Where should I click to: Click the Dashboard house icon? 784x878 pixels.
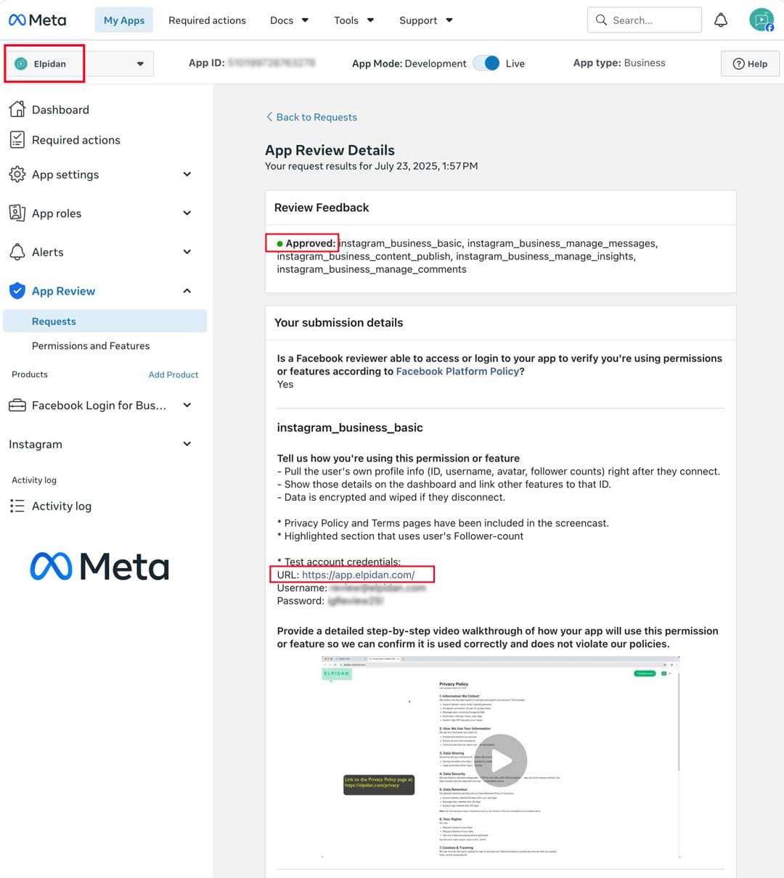[x=17, y=110]
